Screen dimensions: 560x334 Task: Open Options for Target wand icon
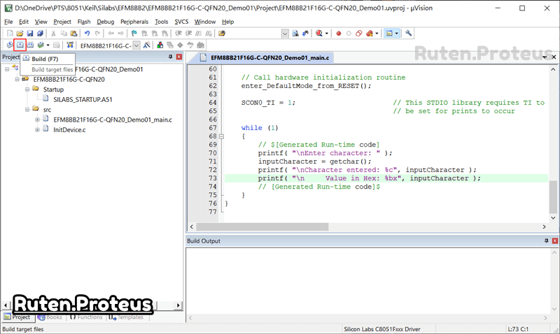pyautogui.click(x=146, y=45)
